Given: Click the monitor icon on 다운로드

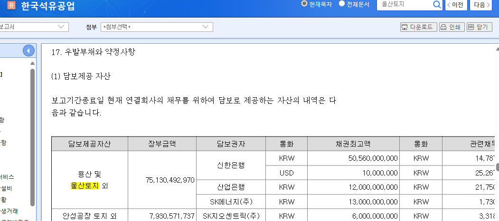Looking at the screenshot, I should [x=405, y=27].
